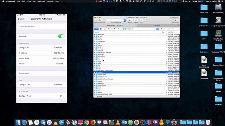
Task: Open the Pictures.zip desktop file
Action: tap(204, 74)
